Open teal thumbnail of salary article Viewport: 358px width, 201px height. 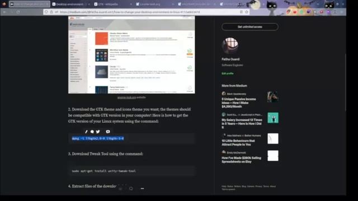(x=273, y=118)
